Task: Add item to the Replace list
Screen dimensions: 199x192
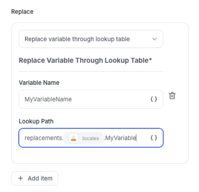Action: point(35,178)
